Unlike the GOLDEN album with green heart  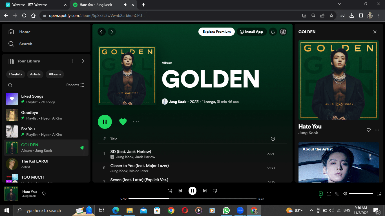[123, 122]
